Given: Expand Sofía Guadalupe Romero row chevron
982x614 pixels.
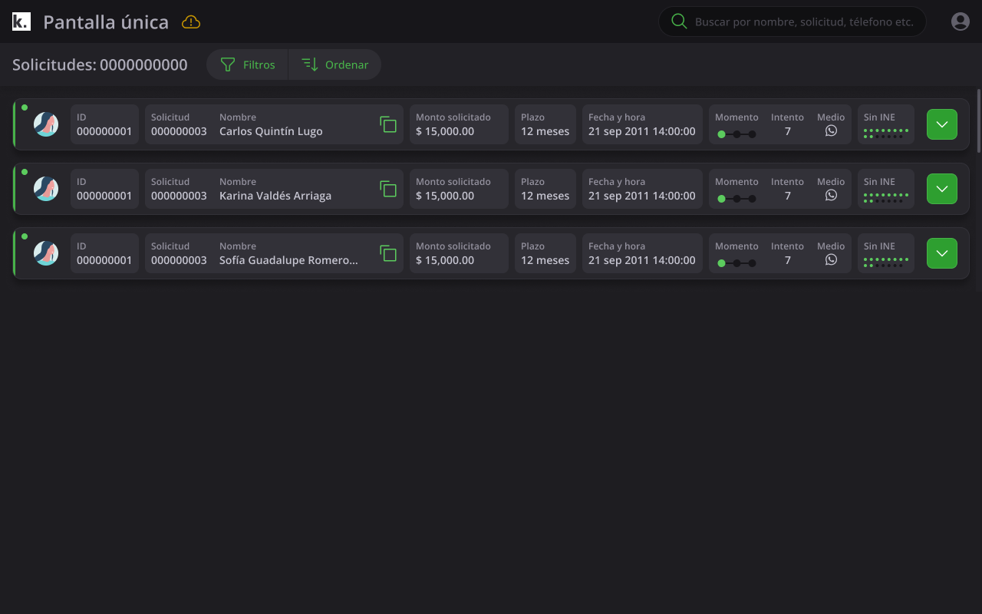Looking at the screenshot, I should (x=942, y=253).
